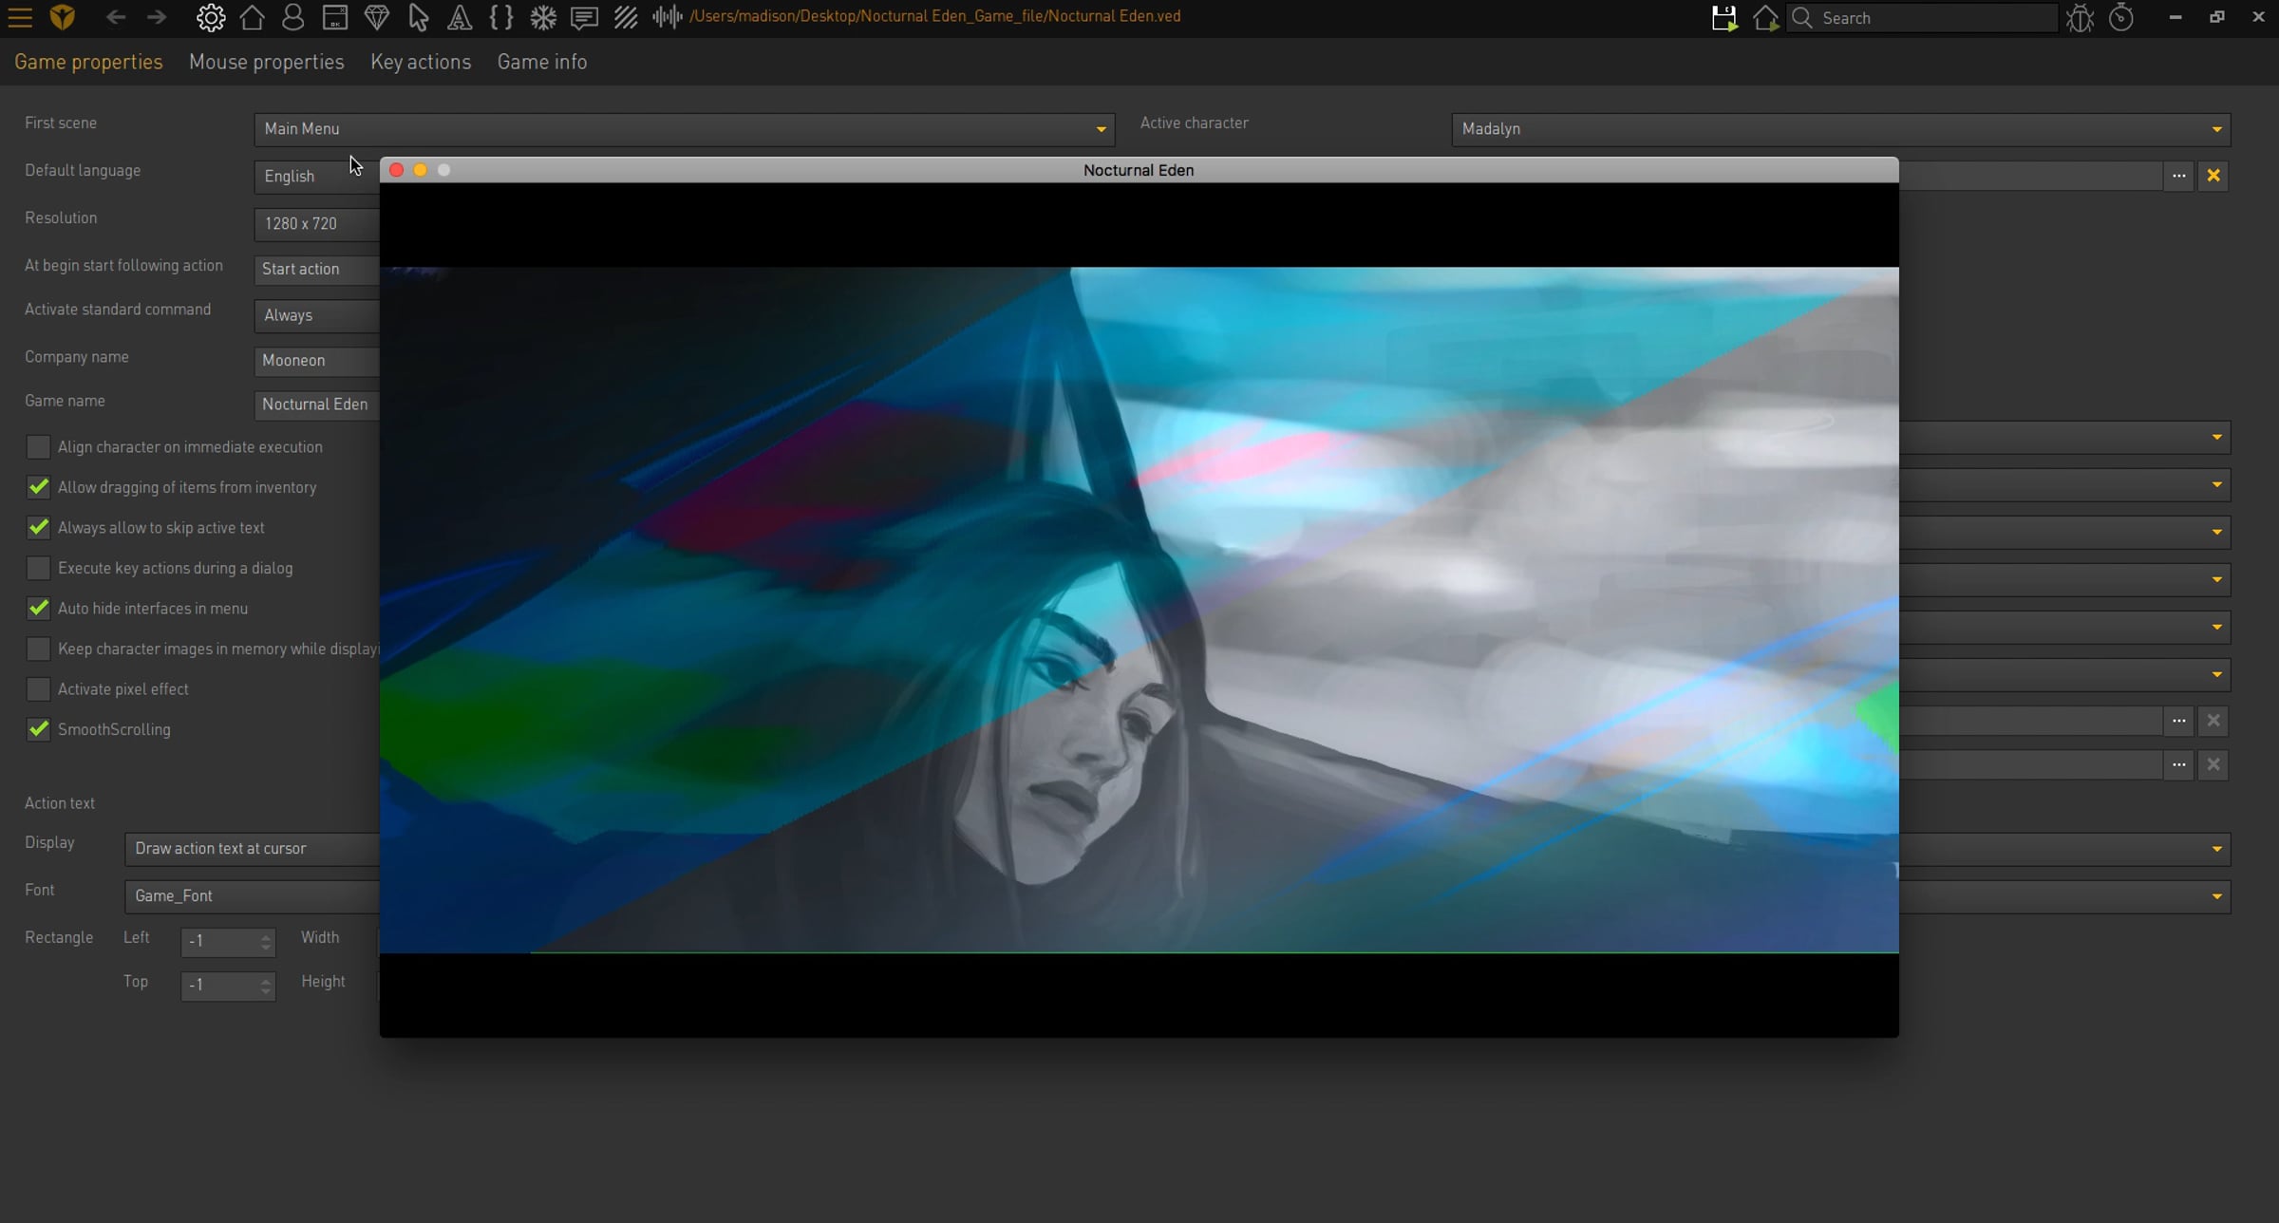Open the fonts letter A icon

[x=460, y=17]
